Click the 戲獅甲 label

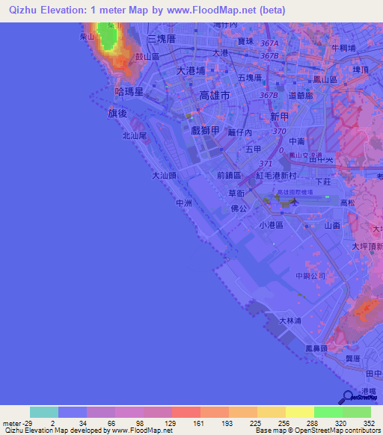pyautogui.click(x=205, y=130)
